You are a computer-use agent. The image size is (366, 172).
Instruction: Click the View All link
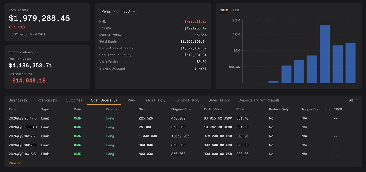pyautogui.click(x=15, y=163)
